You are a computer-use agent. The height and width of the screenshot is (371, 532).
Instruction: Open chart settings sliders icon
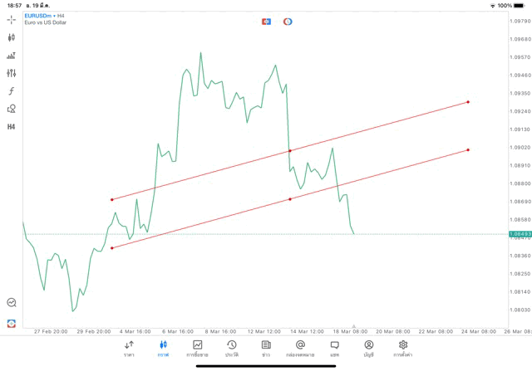pos(11,73)
